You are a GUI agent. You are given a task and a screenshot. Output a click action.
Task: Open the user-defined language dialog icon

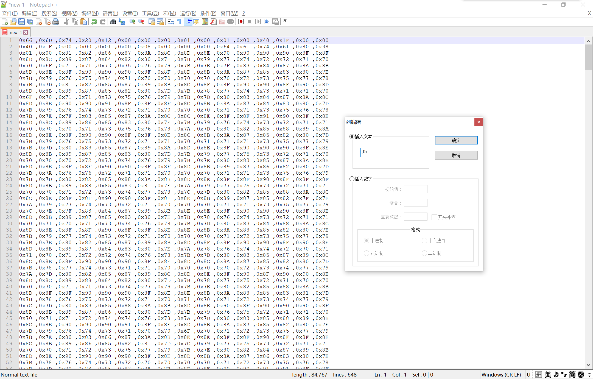[197, 22]
